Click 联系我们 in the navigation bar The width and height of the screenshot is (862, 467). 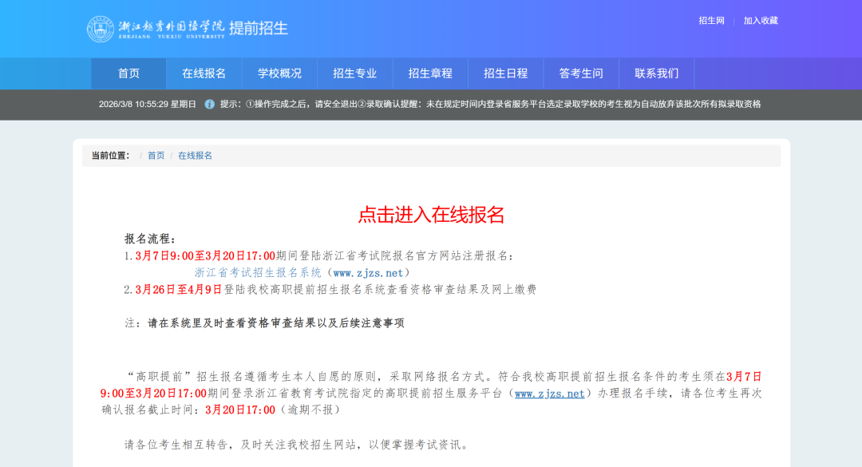[x=655, y=73]
